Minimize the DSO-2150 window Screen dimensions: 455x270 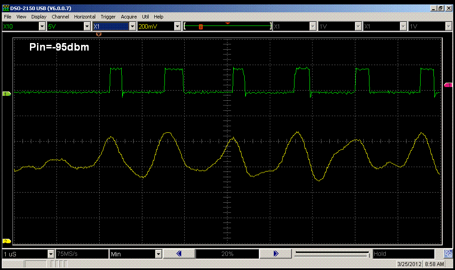tap(433, 8)
